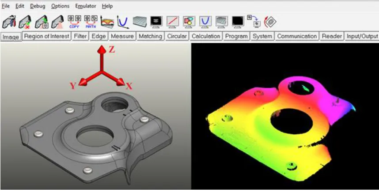The height and width of the screenshot is (191, 379).
Task: Open the Emulator menu
Action: pyautogui.click(x=86, y=6)
